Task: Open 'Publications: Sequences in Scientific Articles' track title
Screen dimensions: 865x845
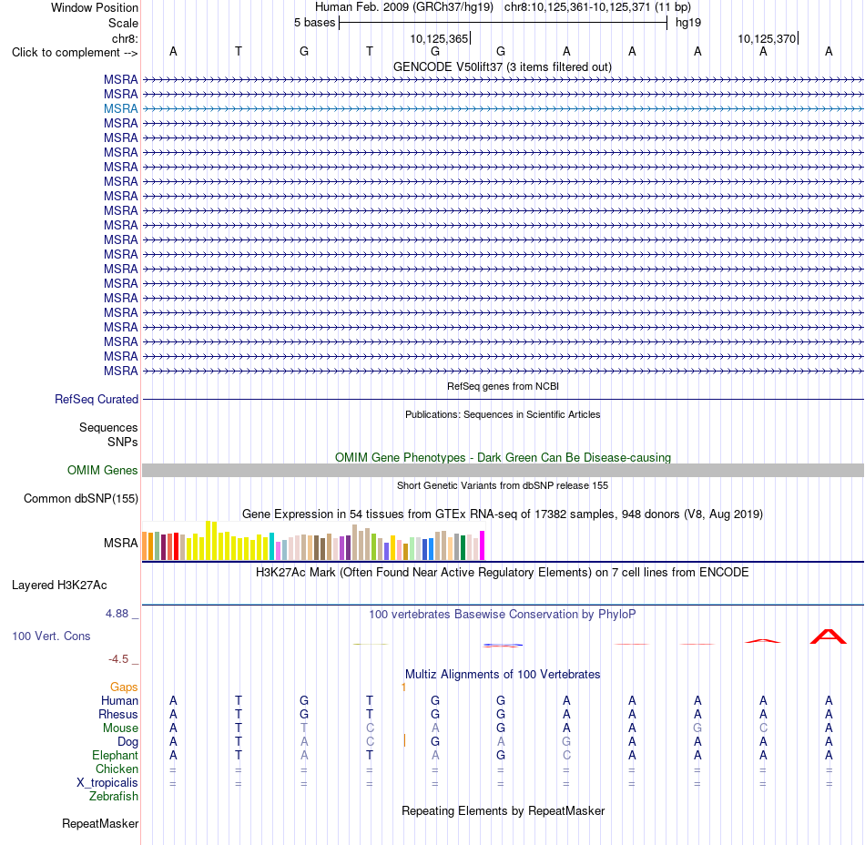Action: pos(503,414)
